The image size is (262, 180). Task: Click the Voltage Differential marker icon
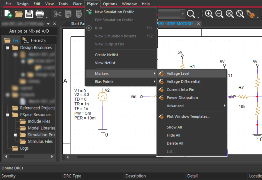[161, 81]
